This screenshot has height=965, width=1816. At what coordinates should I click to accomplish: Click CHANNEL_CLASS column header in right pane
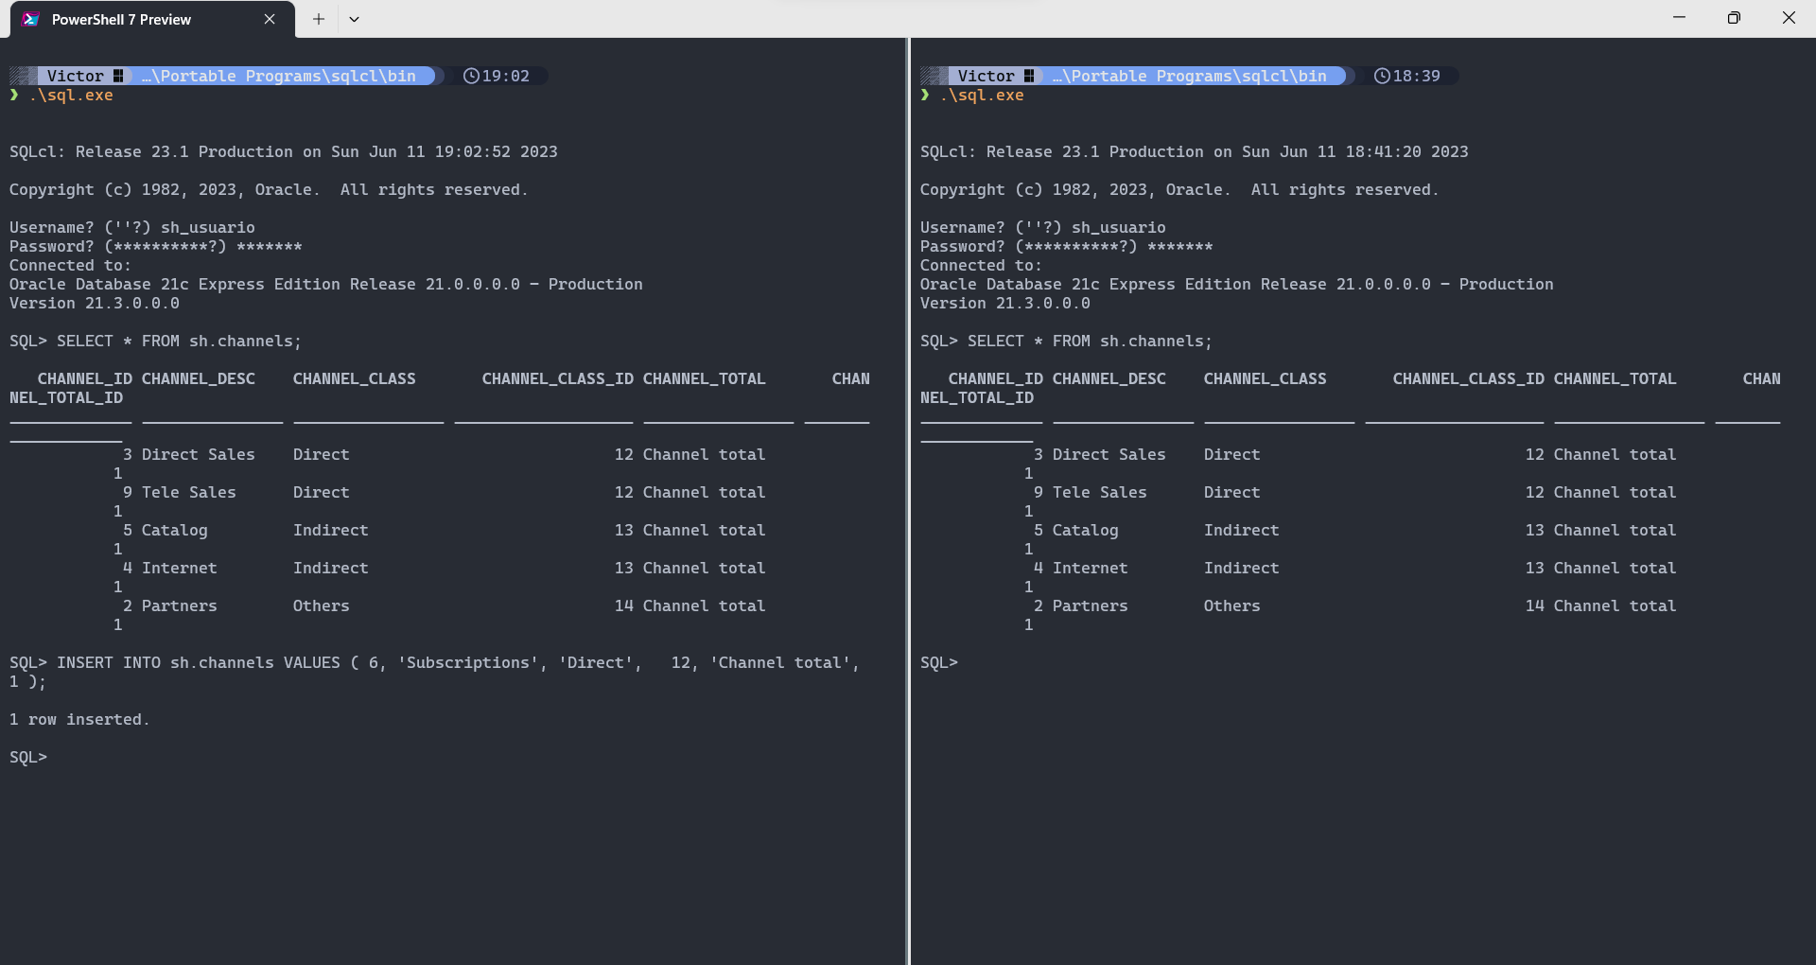click(x=1266, y=378)
